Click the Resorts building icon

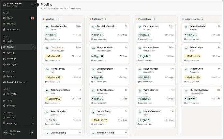pyautogui.click(x=4, y=76)
